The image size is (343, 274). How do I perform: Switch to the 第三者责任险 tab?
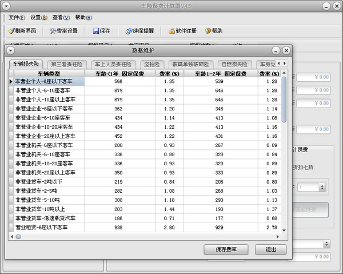point(67,64)
